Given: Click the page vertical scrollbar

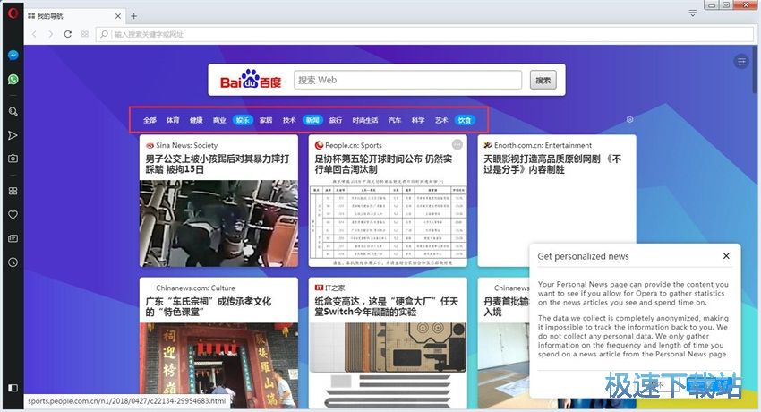Looking at the screenshot, I should pyautogui.click(x=756, y=68).
